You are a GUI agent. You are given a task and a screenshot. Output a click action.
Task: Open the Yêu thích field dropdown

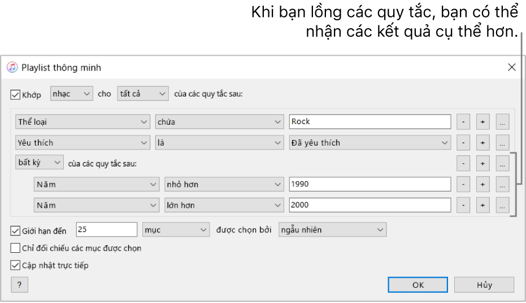[82, 143]
